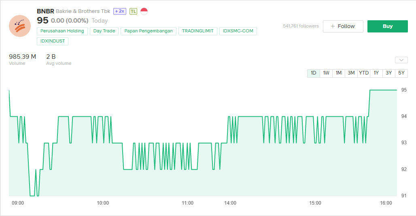This screenshot has width=416, height=216.
Task: Click the 91 price axis label
Action: 404,196
